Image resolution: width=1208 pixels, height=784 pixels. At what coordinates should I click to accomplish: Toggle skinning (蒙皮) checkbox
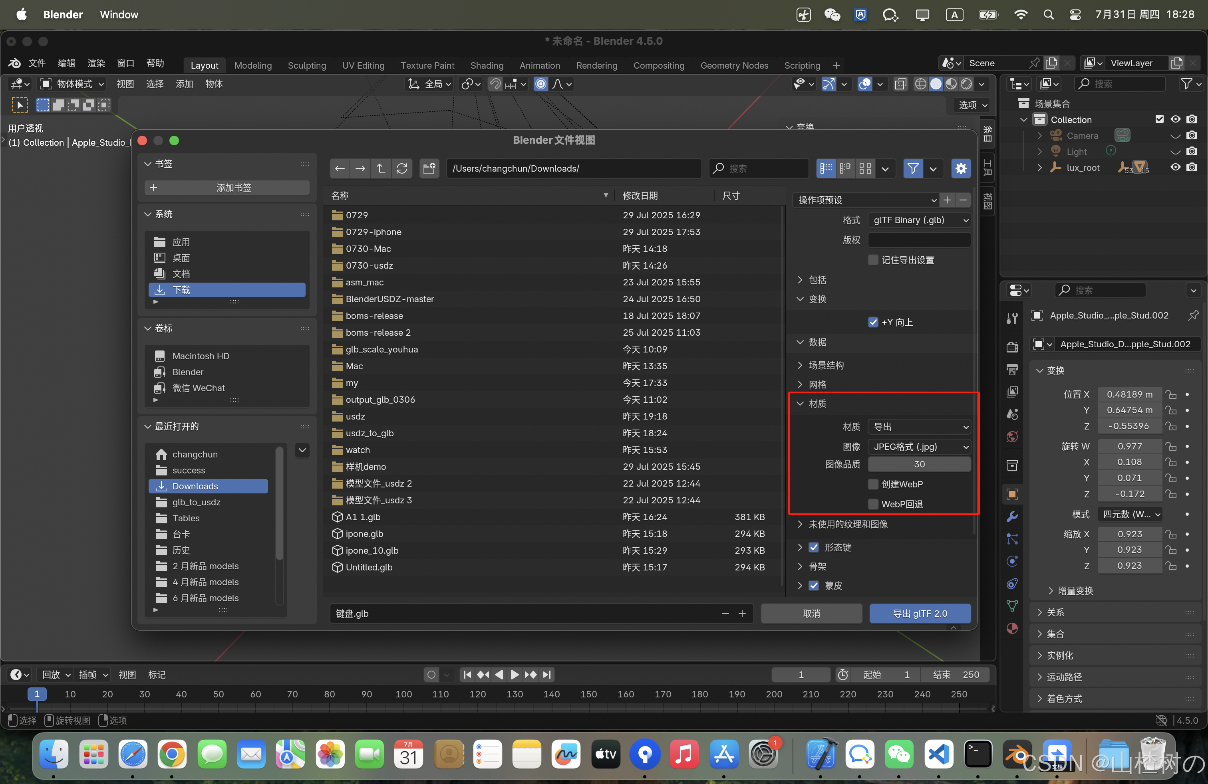(814, 586)
